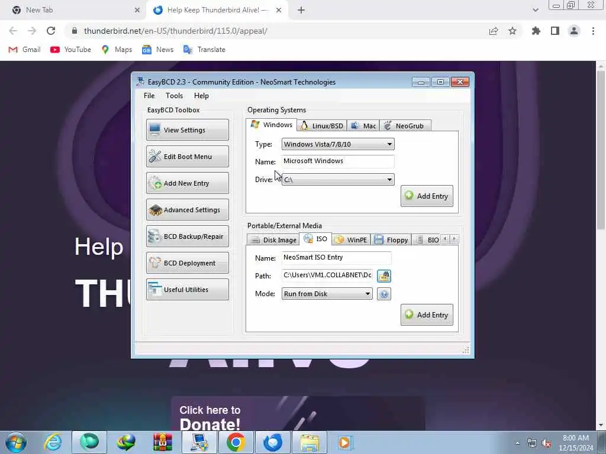Open the Edit Boot Menu section

click(x=188, y=156)
